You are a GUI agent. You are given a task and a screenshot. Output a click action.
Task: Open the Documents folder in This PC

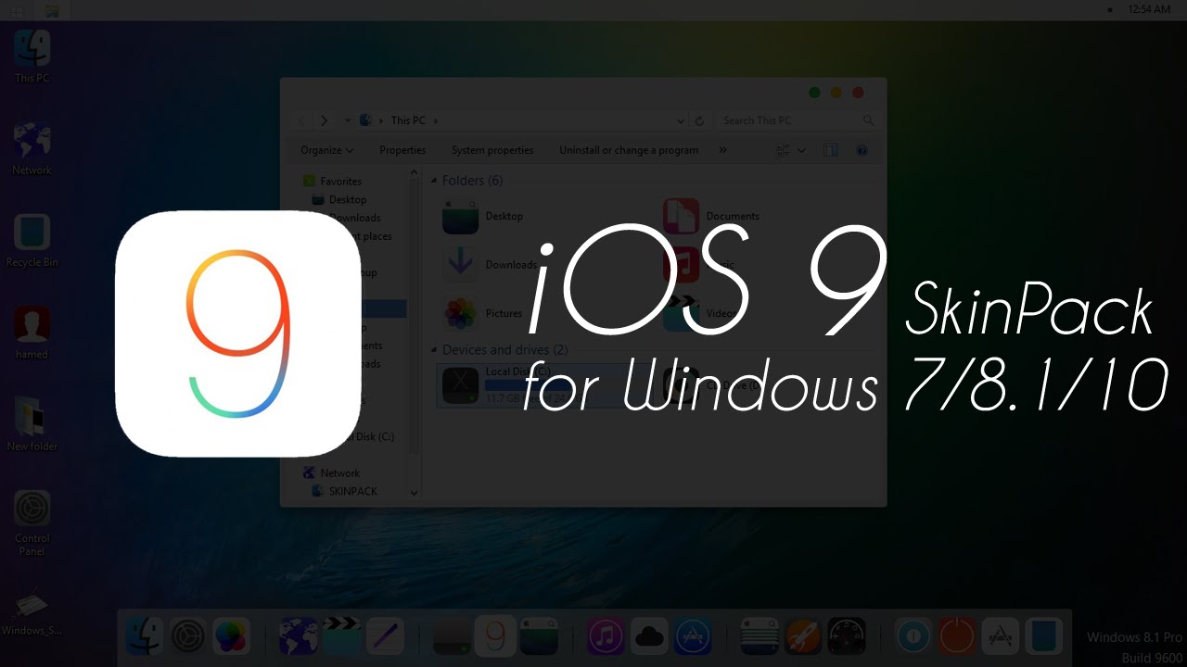(711, 216)
